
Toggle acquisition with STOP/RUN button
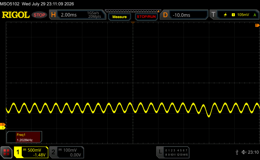[x=146, y=17]
